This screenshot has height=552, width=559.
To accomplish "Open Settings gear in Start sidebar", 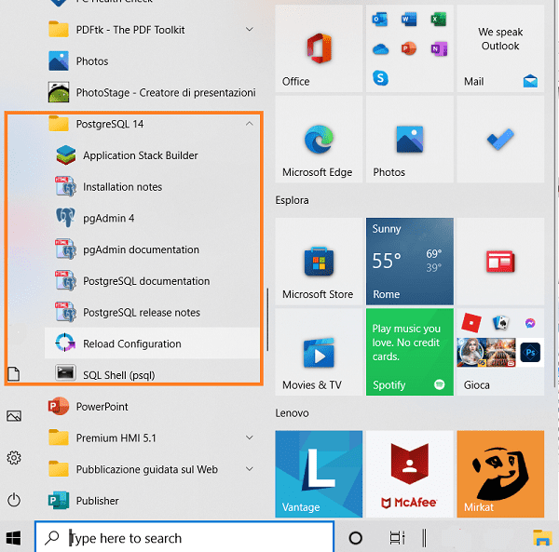I will point(14,458).
